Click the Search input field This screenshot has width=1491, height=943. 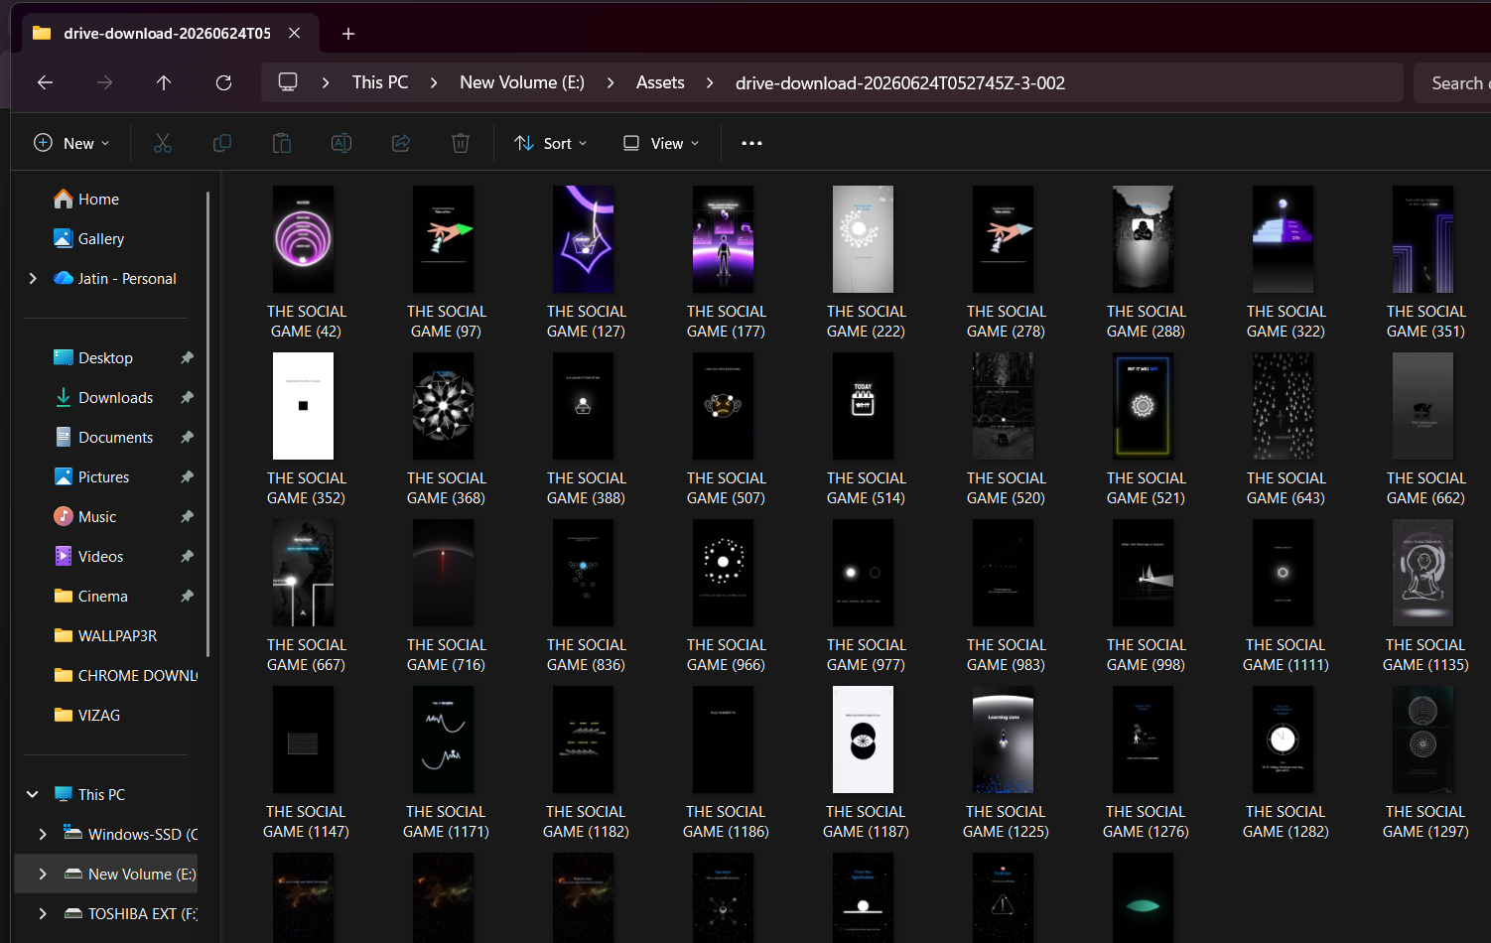[x=1452, y=82]
